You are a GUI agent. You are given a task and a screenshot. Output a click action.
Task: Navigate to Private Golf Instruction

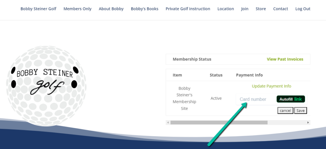(x=188, y=9)
